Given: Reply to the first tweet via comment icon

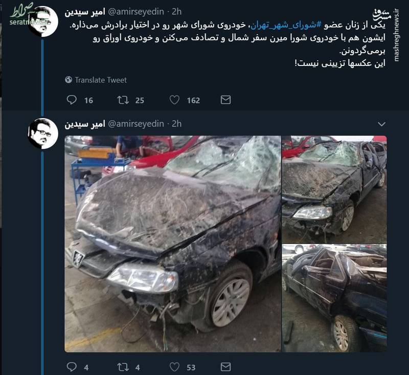Looking at the screenshot, I should tap(72, 100).
